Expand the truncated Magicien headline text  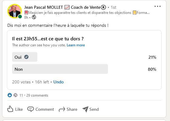coord(87,13)
